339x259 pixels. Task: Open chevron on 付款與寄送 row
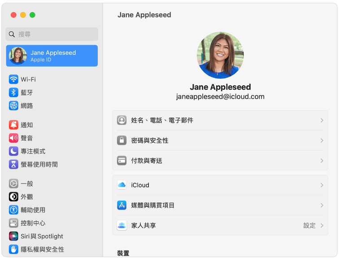click(x=322, y=161)
